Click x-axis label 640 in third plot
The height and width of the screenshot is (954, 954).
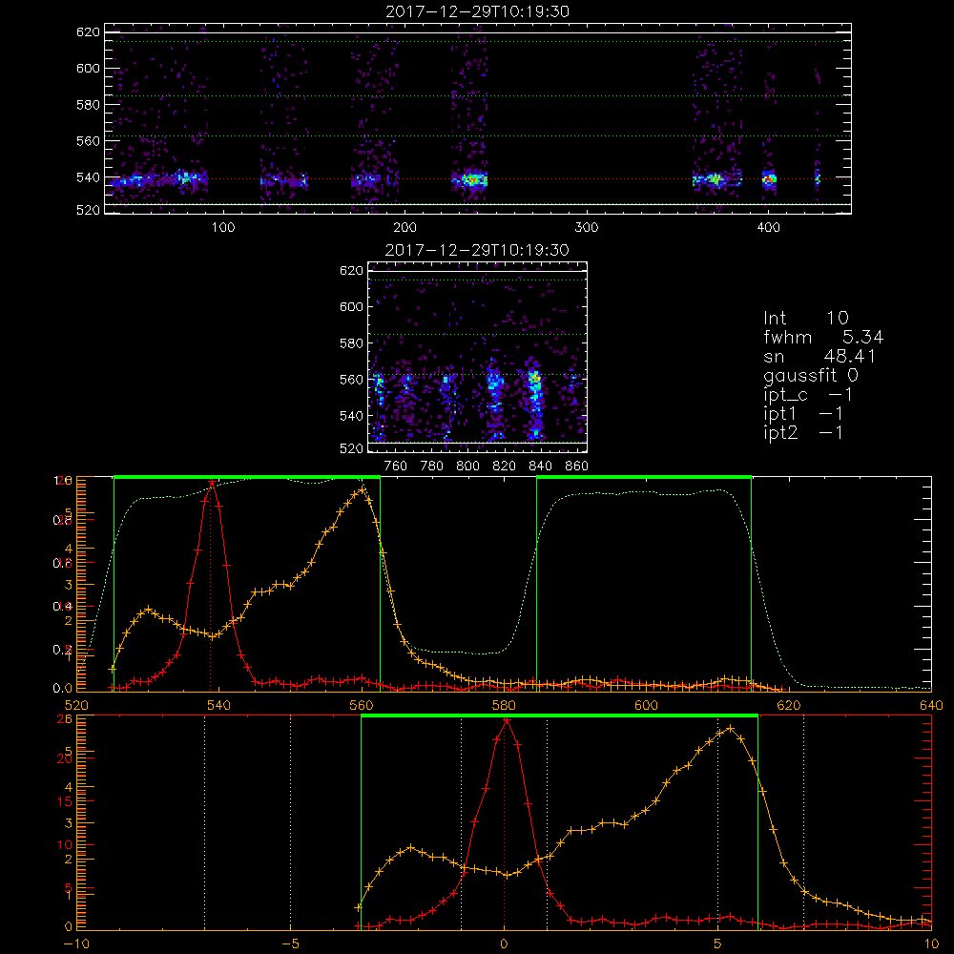coord(931,705)
